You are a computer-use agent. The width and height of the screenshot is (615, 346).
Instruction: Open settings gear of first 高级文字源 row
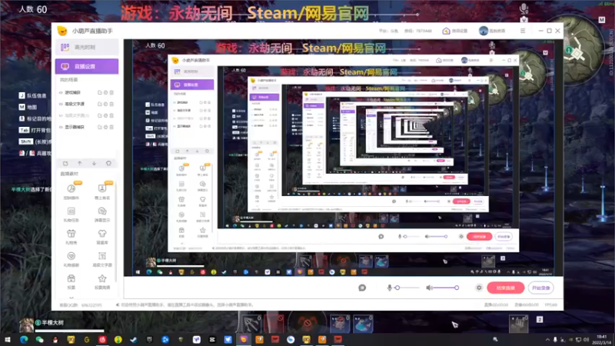coord(105,104)
